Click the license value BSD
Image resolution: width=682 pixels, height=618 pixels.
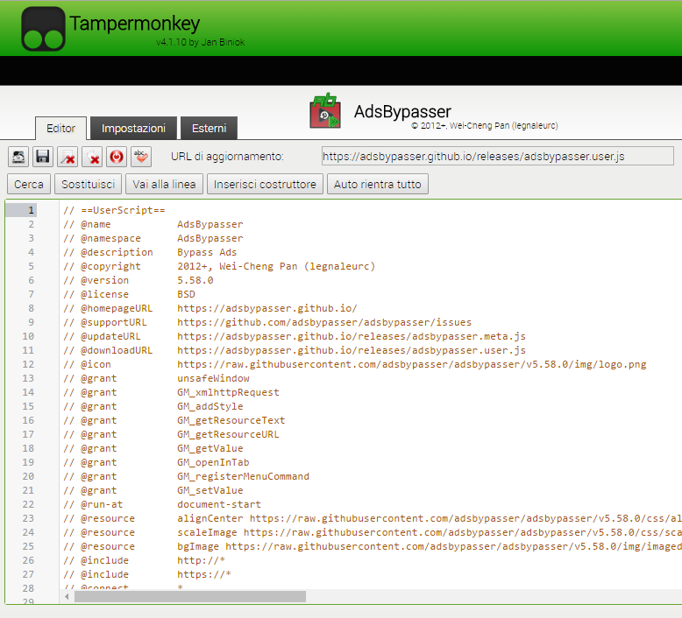pyautogui.click(x=186, y=294)
